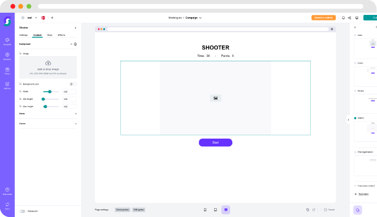The image size is (377, 217).
Task: Switch to the Effects tab
Action: (61, 35)
